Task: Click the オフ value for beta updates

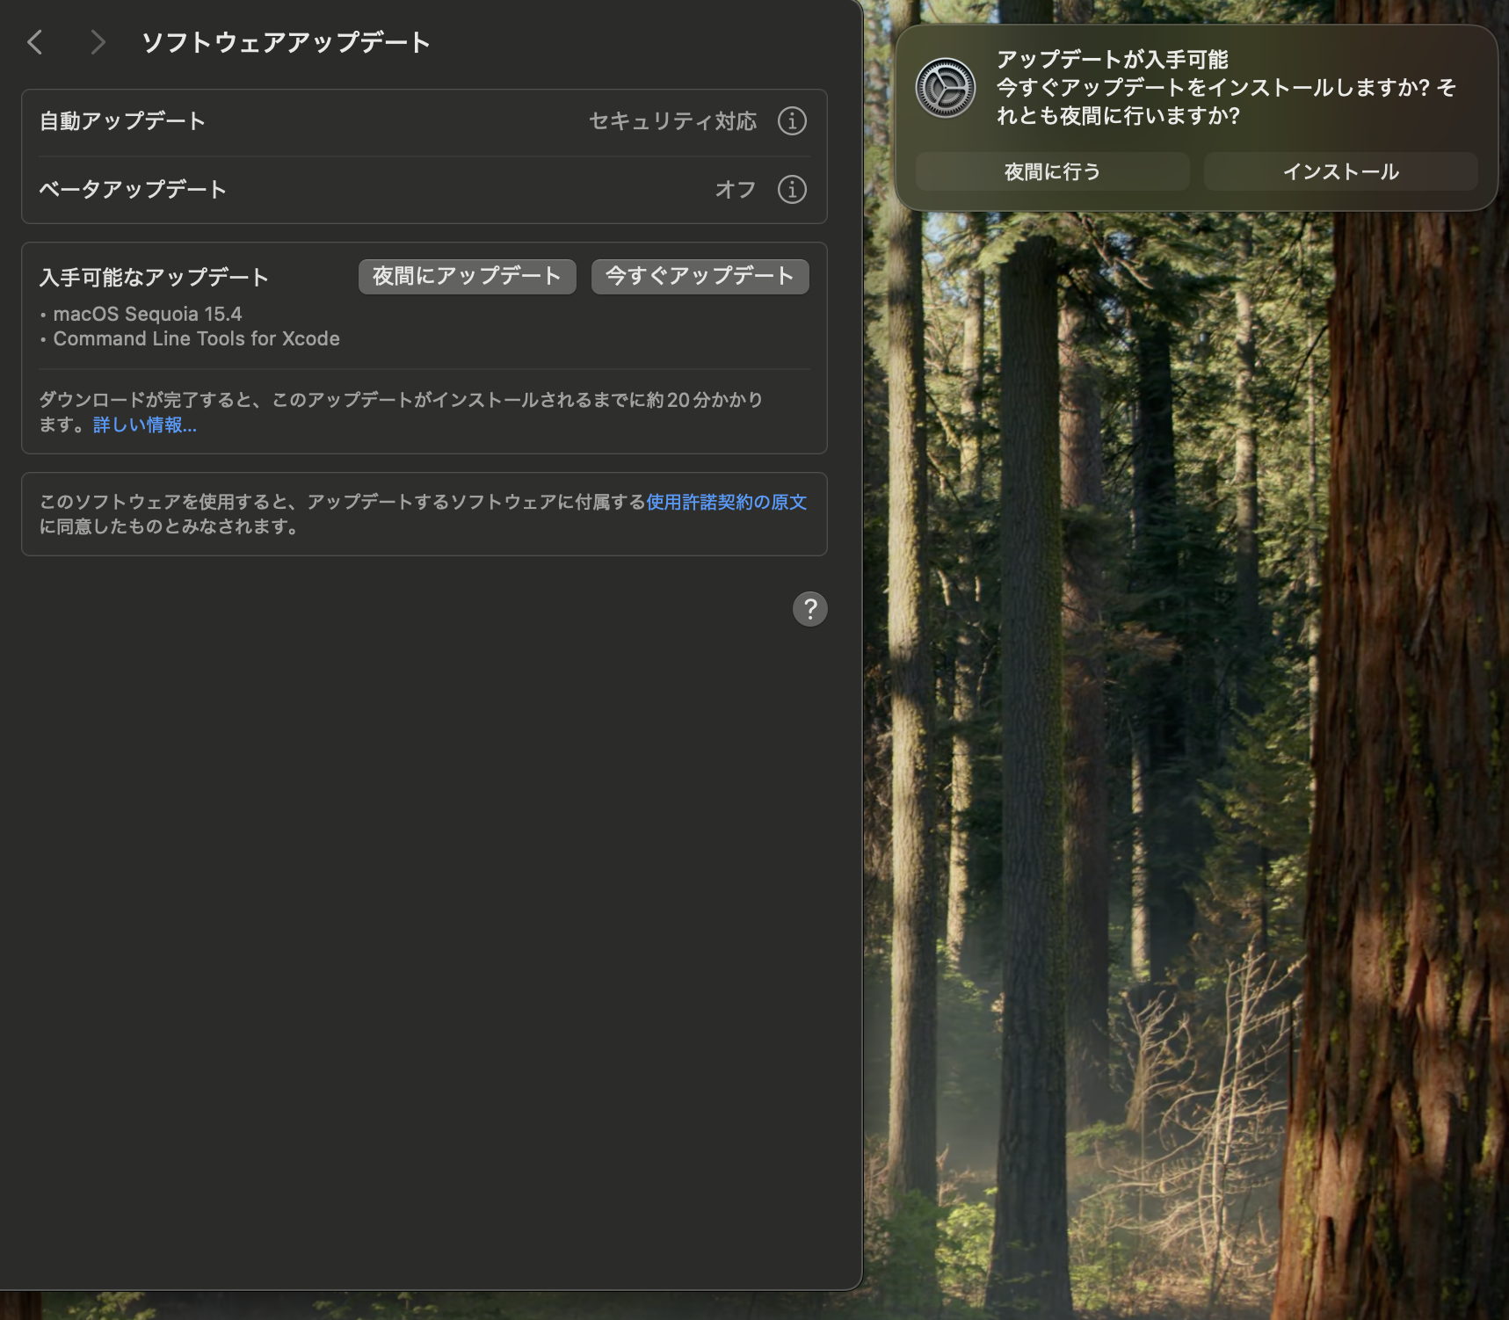Action: point(735,190)
